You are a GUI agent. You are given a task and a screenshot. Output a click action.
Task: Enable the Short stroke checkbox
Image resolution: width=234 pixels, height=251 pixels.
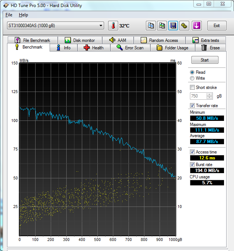[x=192, y=87]
